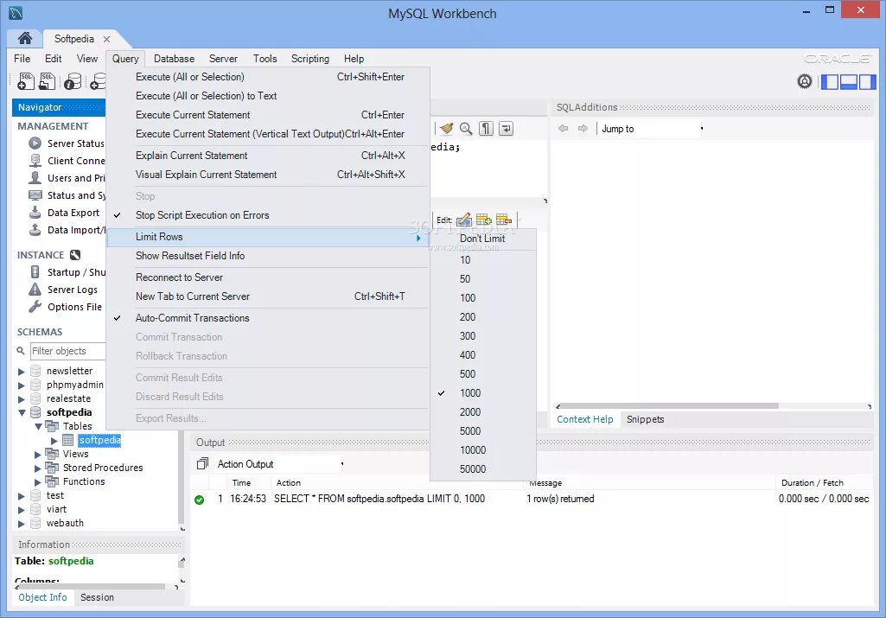The width and height of the screenshot is (886, 618).
Task: Click the copy icon beside Action Output
Action: pos(202,464)
